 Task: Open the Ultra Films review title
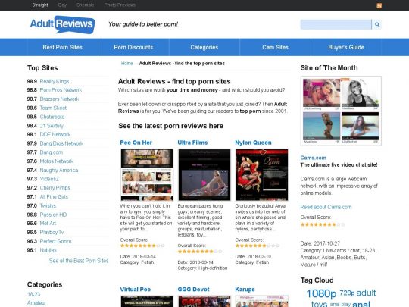point(192,143)
